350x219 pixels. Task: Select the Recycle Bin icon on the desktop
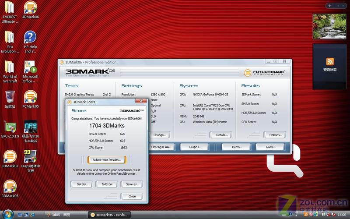[10, 99]
